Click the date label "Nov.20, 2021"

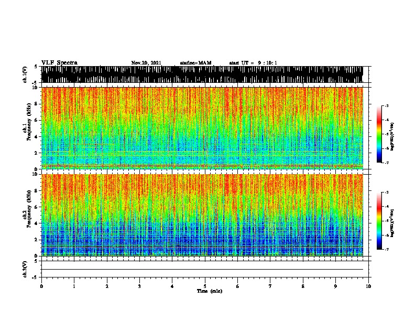coord(146,63)
